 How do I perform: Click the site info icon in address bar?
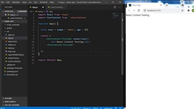point(145,11)
